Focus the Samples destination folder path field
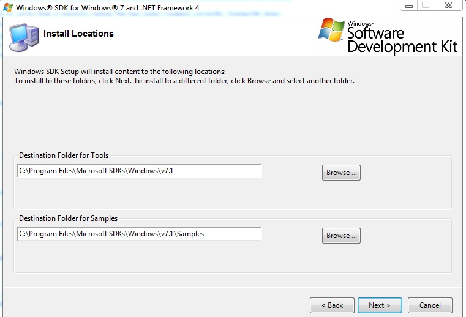 pyautogui.click(x=140, y=234)
